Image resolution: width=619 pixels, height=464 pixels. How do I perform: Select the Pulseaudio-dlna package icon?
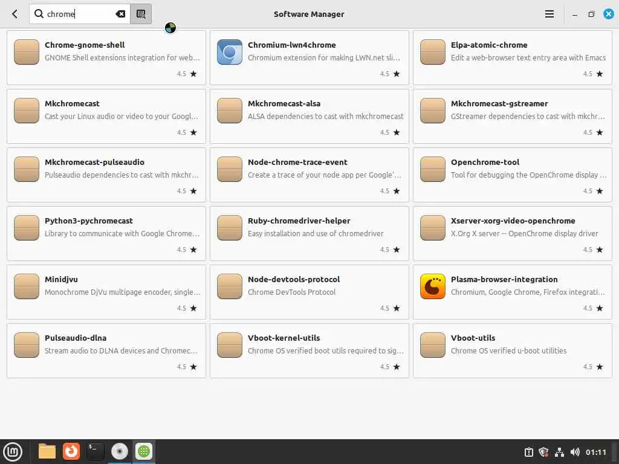(27, 345)
